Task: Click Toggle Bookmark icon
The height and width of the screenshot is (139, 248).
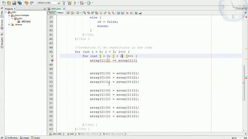Action: point(113,13)
